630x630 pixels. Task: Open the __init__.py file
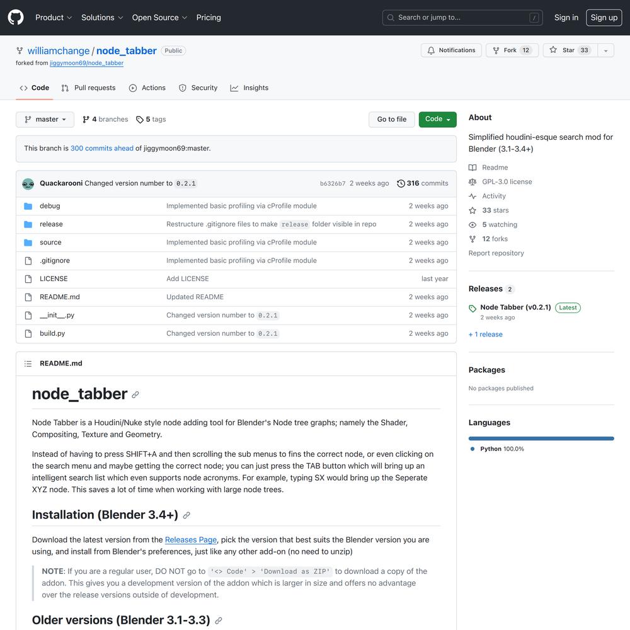pos(57,316)
